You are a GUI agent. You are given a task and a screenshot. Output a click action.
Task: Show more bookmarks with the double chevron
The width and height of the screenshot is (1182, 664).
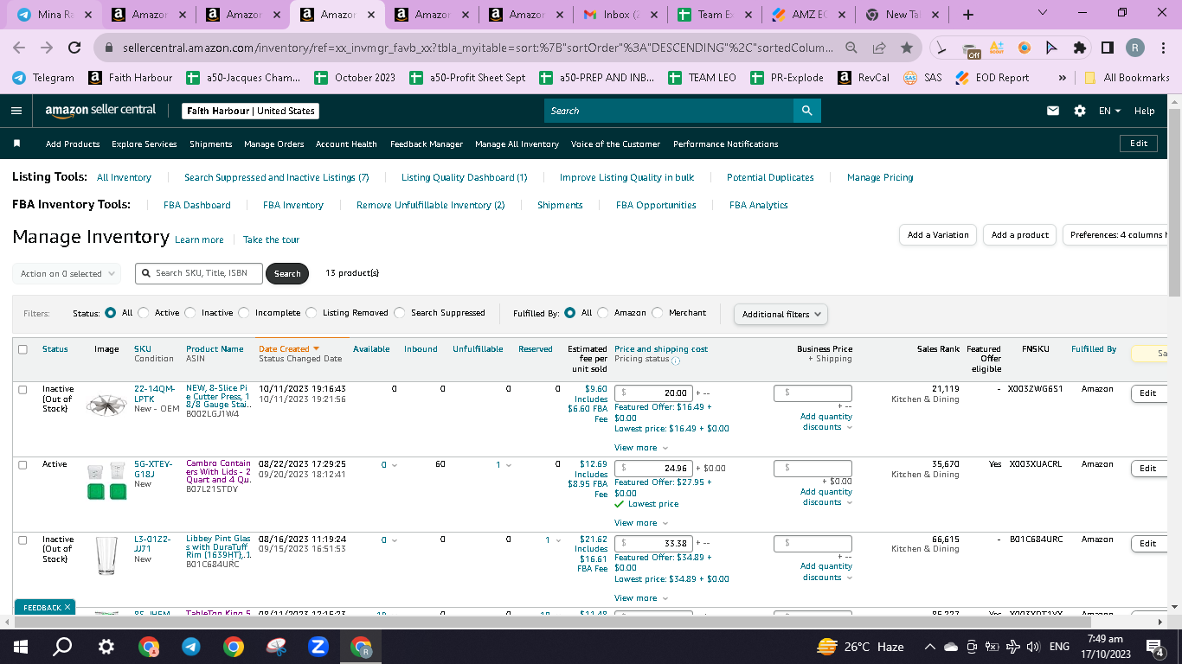point(1062,78)
